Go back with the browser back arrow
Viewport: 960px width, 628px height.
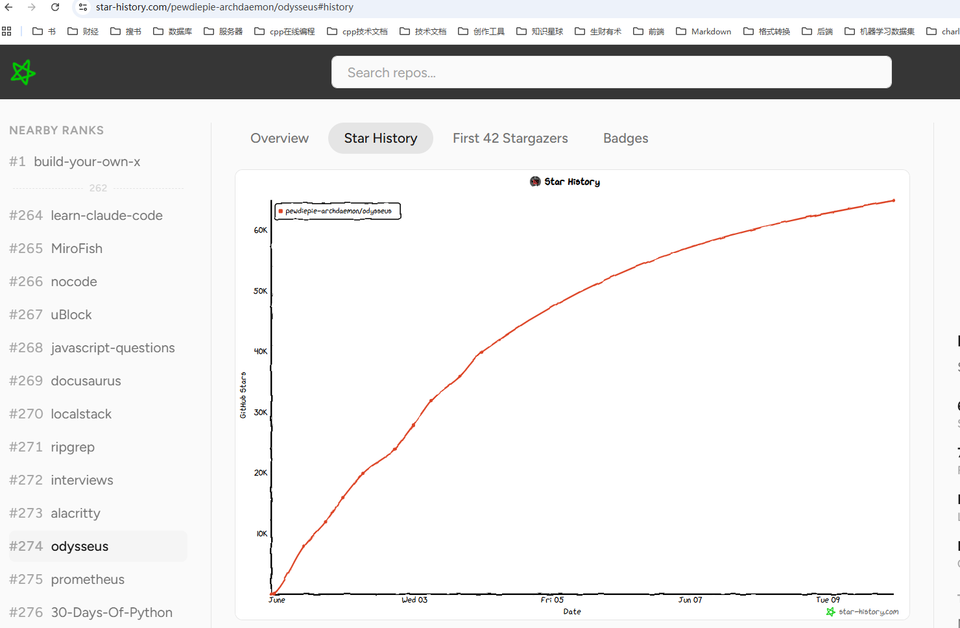(9, 7)
